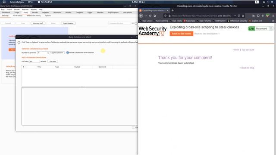The width and height of the screenshot is (276, 155).
Task: Open Kali Docs bookmark
Action: point(189,21)
